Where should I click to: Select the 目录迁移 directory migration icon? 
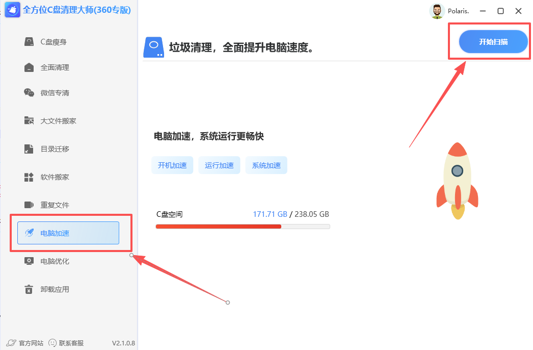(x=29, y=148)
